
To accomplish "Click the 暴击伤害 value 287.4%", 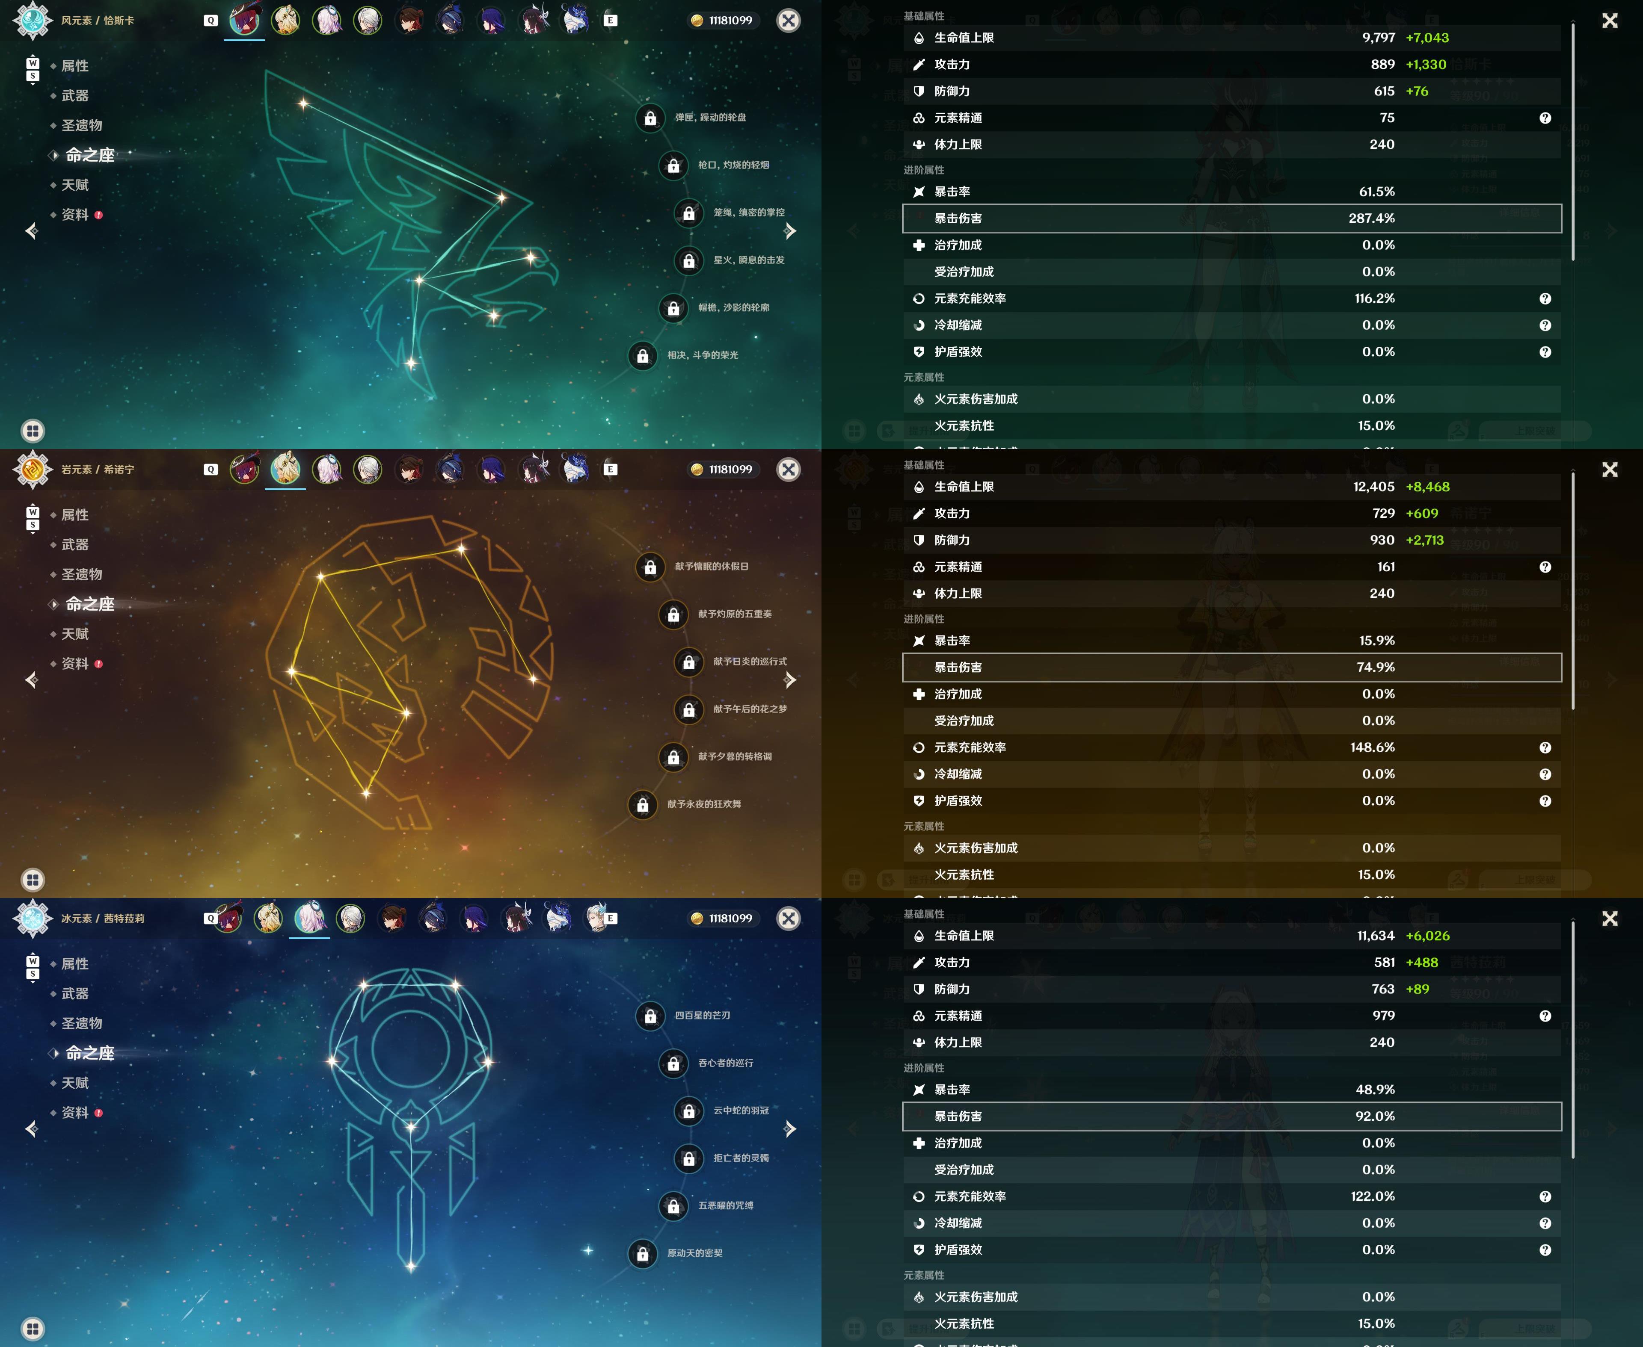I will pos(1371,219).
